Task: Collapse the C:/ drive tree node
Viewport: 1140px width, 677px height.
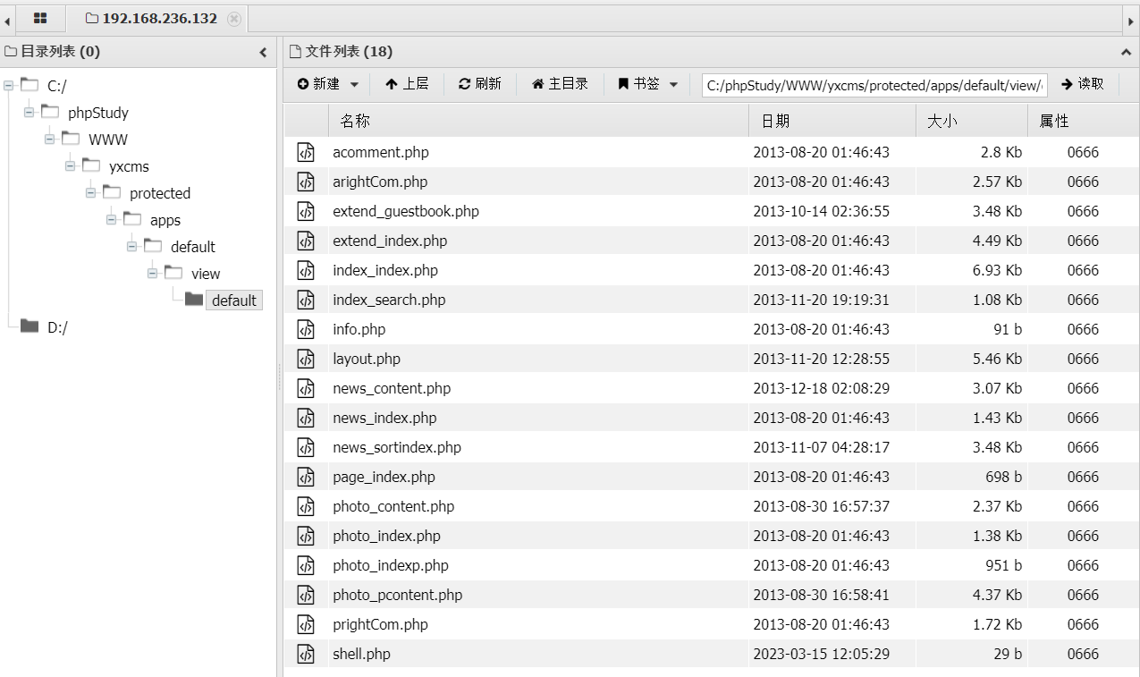Action: pos(9,86)
